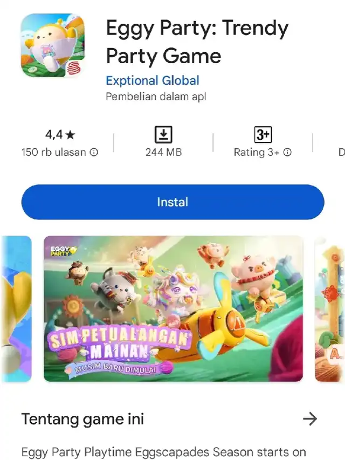345x460 pixels.
Task: Open the Tentang game ini heading
Action: pyautogui.click(x=82, y=419)
